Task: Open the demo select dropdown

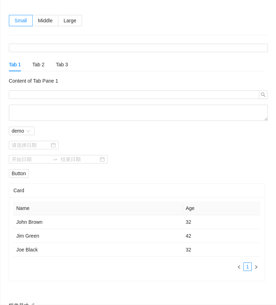Action: [x=20, y=131]
